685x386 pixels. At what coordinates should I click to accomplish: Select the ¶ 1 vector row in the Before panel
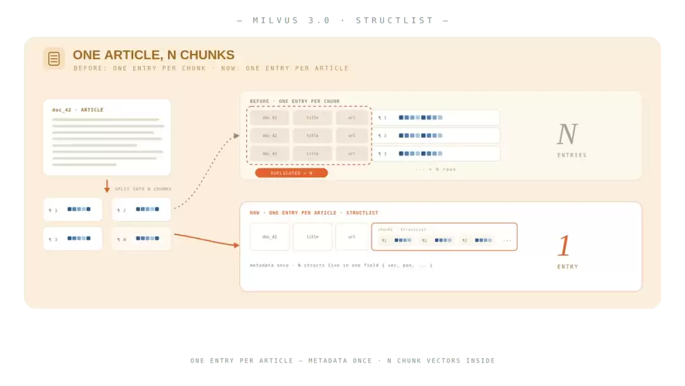tap(436, 117)
